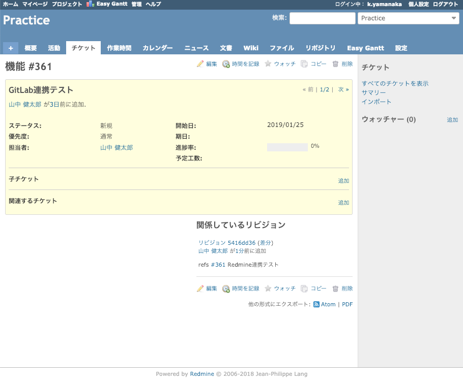The width and height of the screenshot is (463, 384).
Task: Open the plus new-object menu tab
Action: [x=11, y=48]
